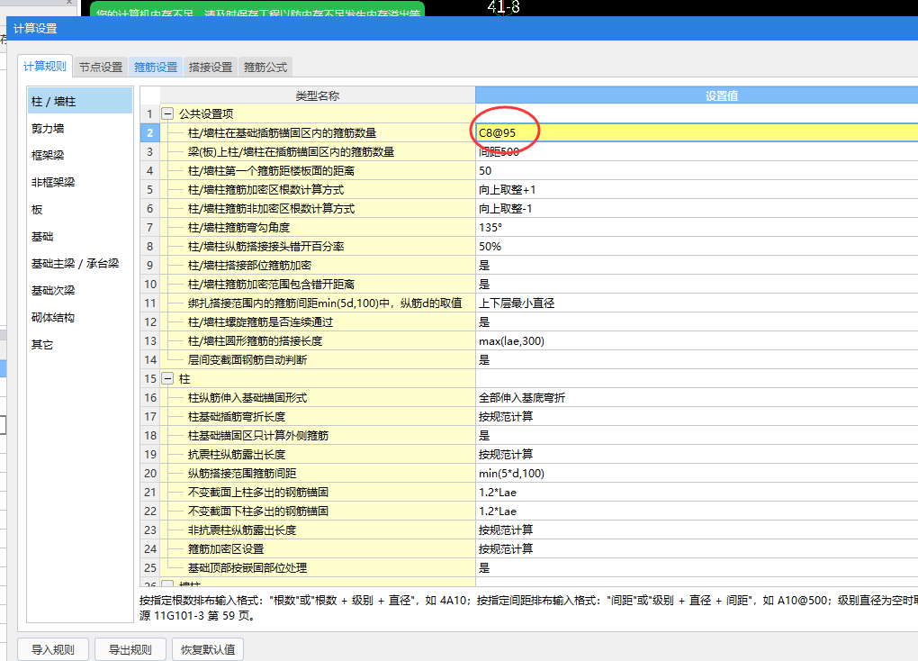Open the 节点设置 tab
This screenshot has width=918, height=661.
101,67
